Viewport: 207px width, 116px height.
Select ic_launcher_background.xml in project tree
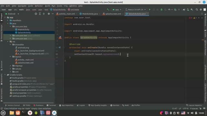point(31,51)
